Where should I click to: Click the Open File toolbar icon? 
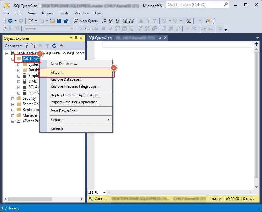[53, 21]
